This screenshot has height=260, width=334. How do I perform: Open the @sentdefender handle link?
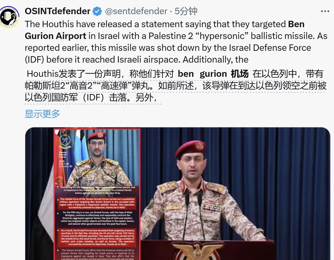(136, 11)
